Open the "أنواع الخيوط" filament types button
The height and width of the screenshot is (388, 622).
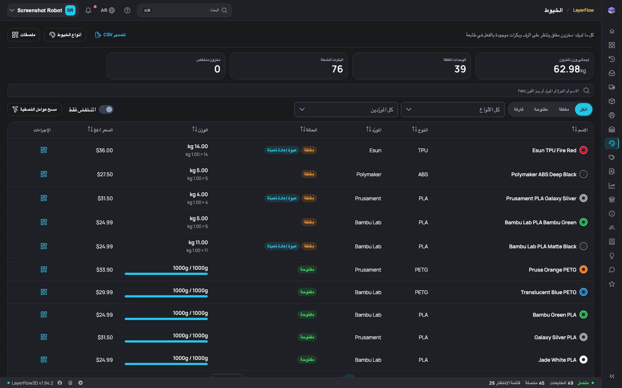pos(65,35)
